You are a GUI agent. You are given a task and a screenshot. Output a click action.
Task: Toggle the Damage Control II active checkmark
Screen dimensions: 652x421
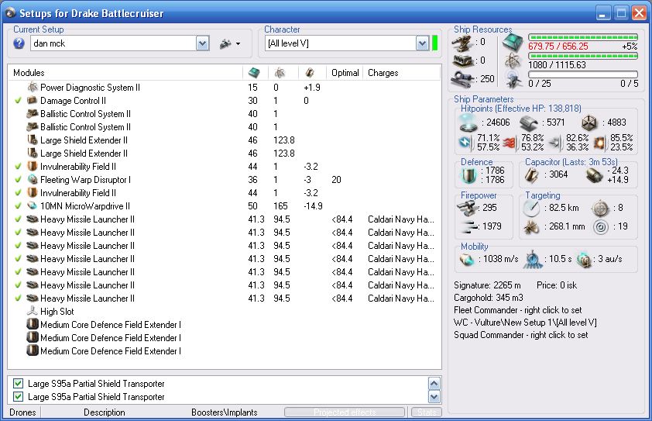click(18, 101)
